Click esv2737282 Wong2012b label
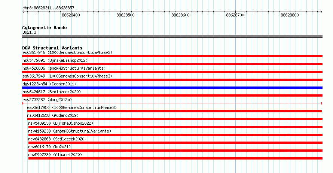 47,100
